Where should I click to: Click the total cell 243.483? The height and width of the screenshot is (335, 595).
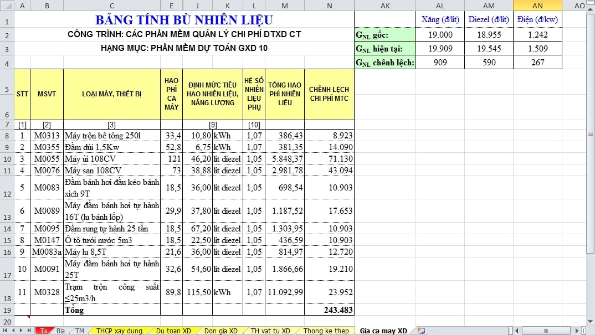329,310
